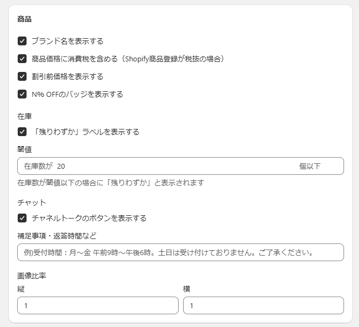
Task: Click the 画像比率 section label
Action: click(32, 276)
